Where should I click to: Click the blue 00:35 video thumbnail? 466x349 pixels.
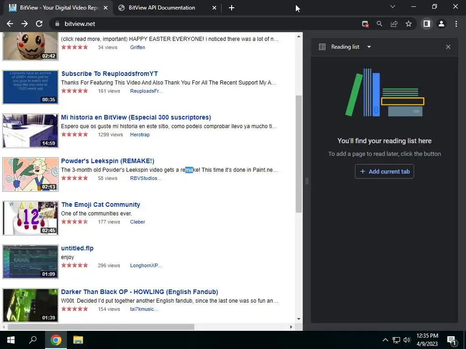tap(30, 87)
